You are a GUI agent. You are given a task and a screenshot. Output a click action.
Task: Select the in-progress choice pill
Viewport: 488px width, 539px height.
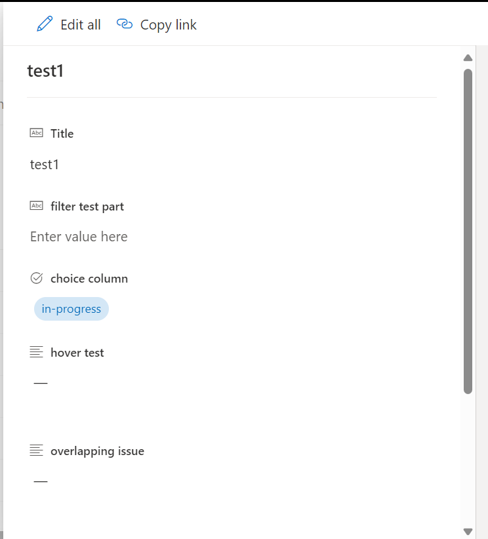[x=71, y=308]
